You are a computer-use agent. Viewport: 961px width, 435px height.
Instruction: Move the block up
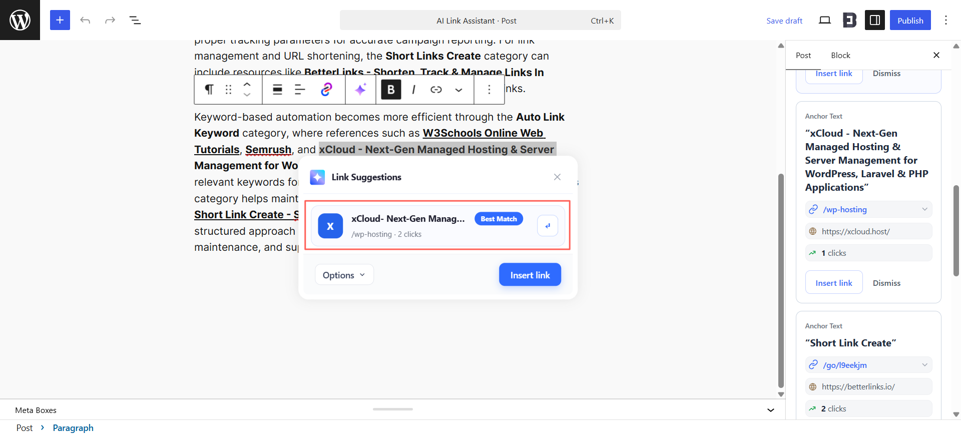[x=247, y=85]
